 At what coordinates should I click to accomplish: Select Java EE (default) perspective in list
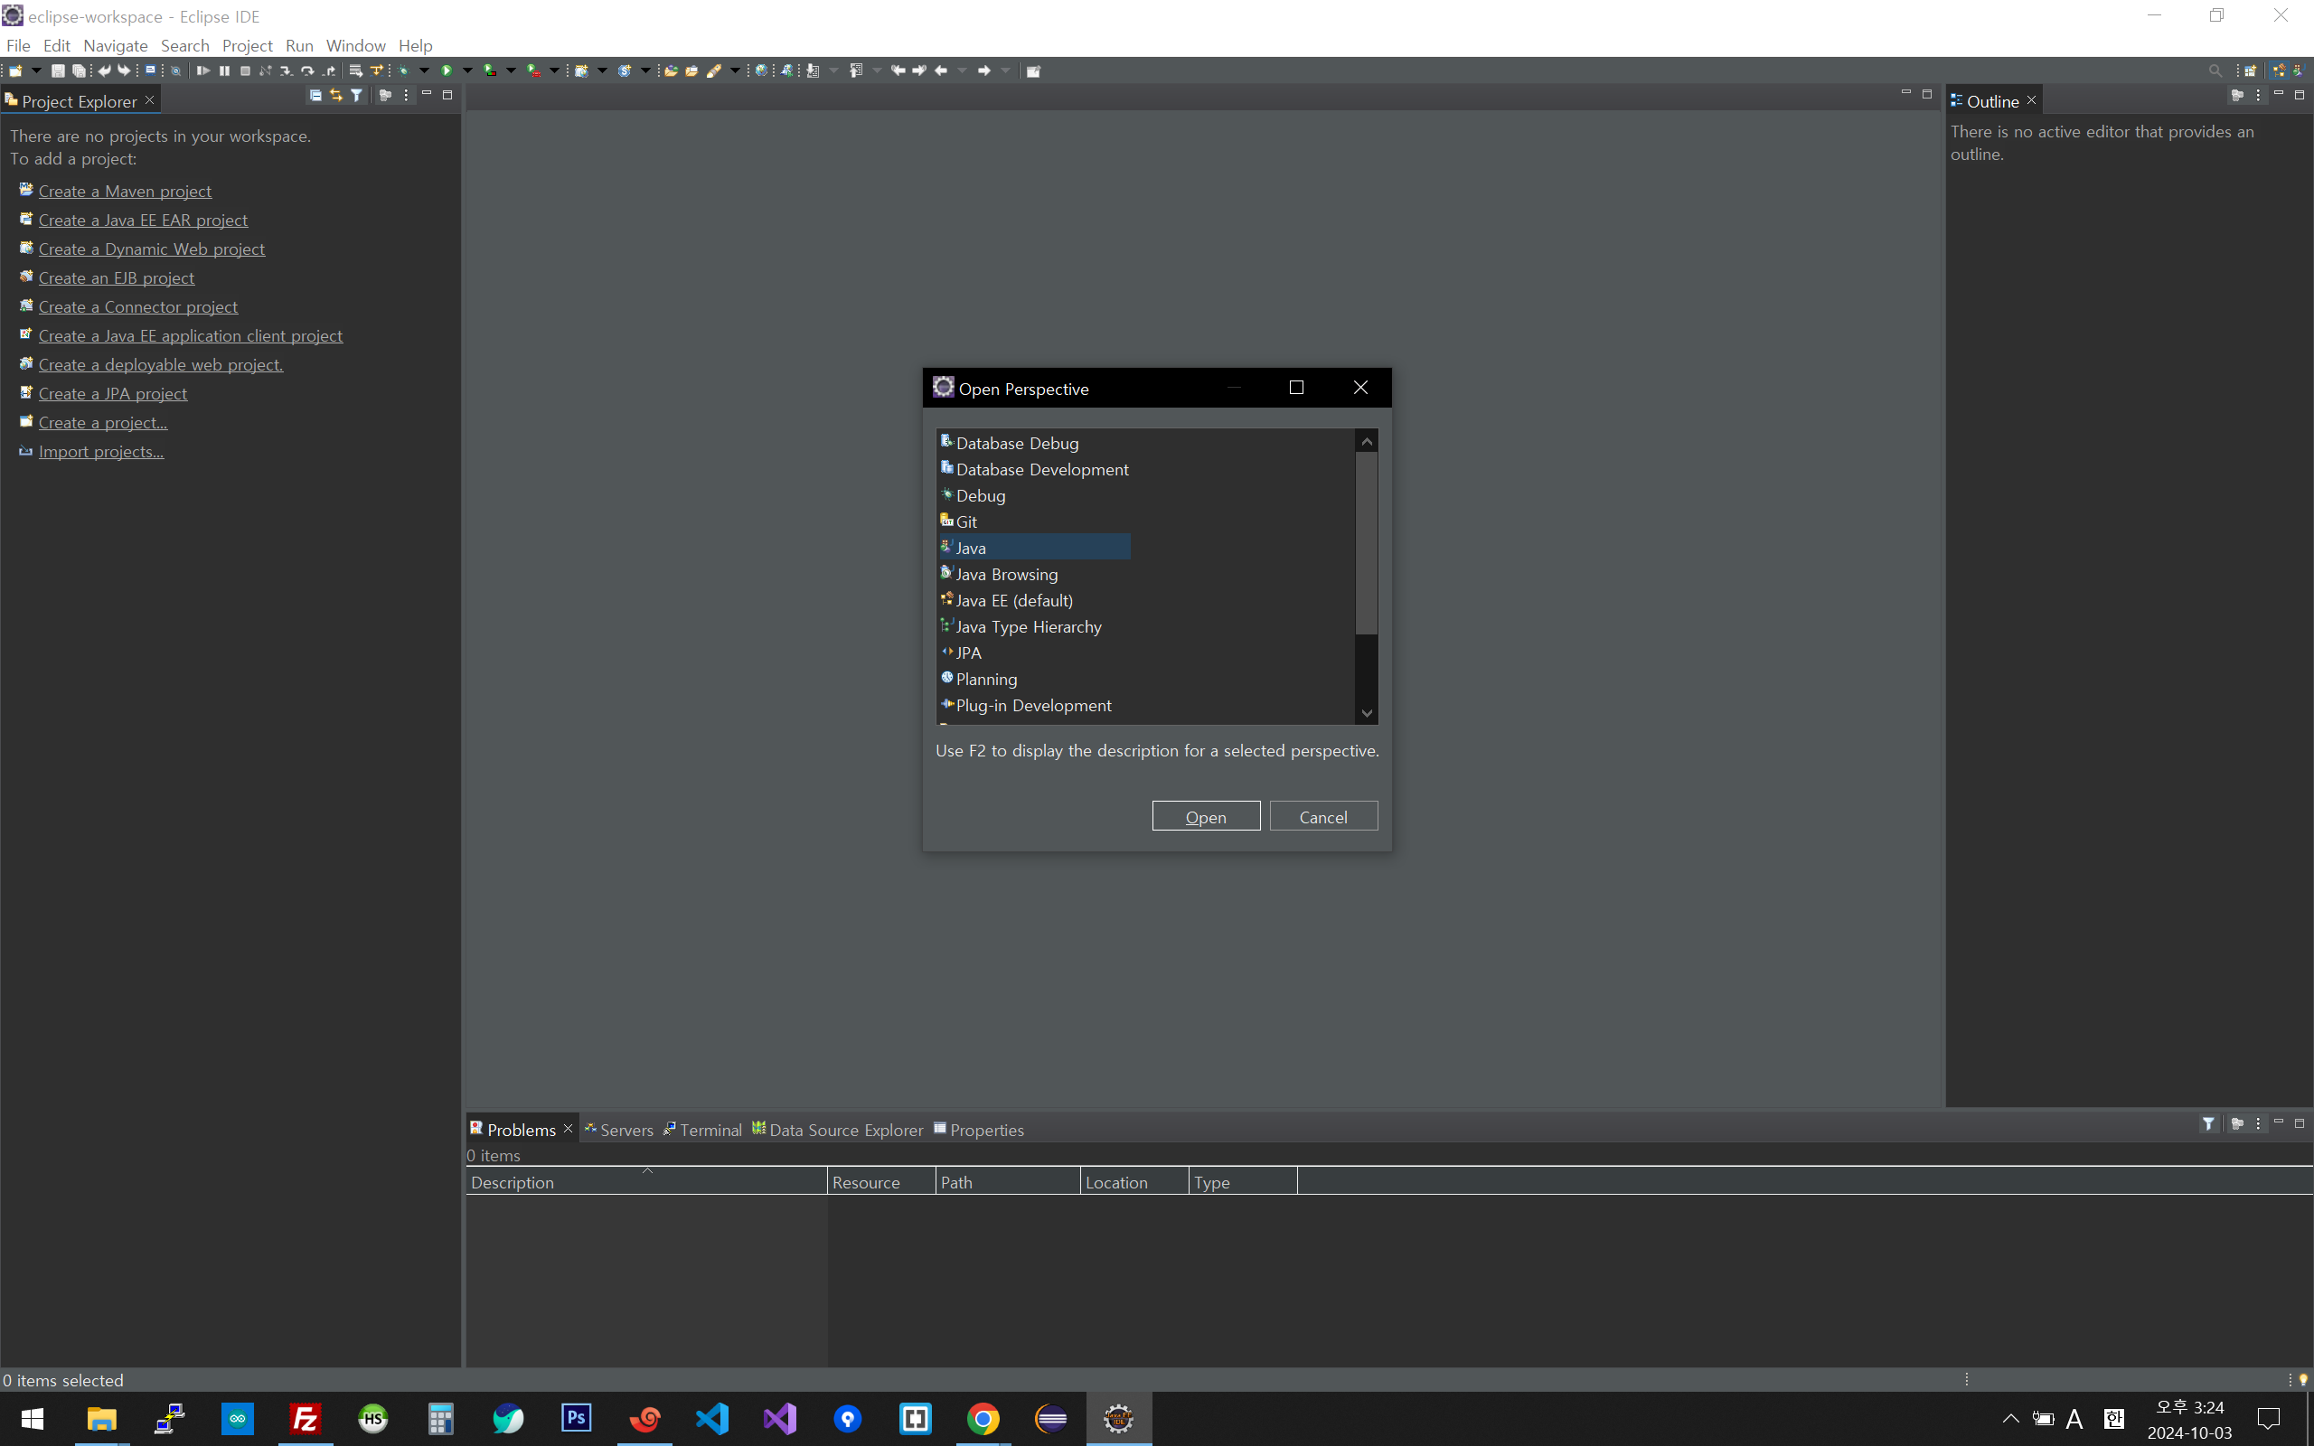click(x=1013, y=601)
